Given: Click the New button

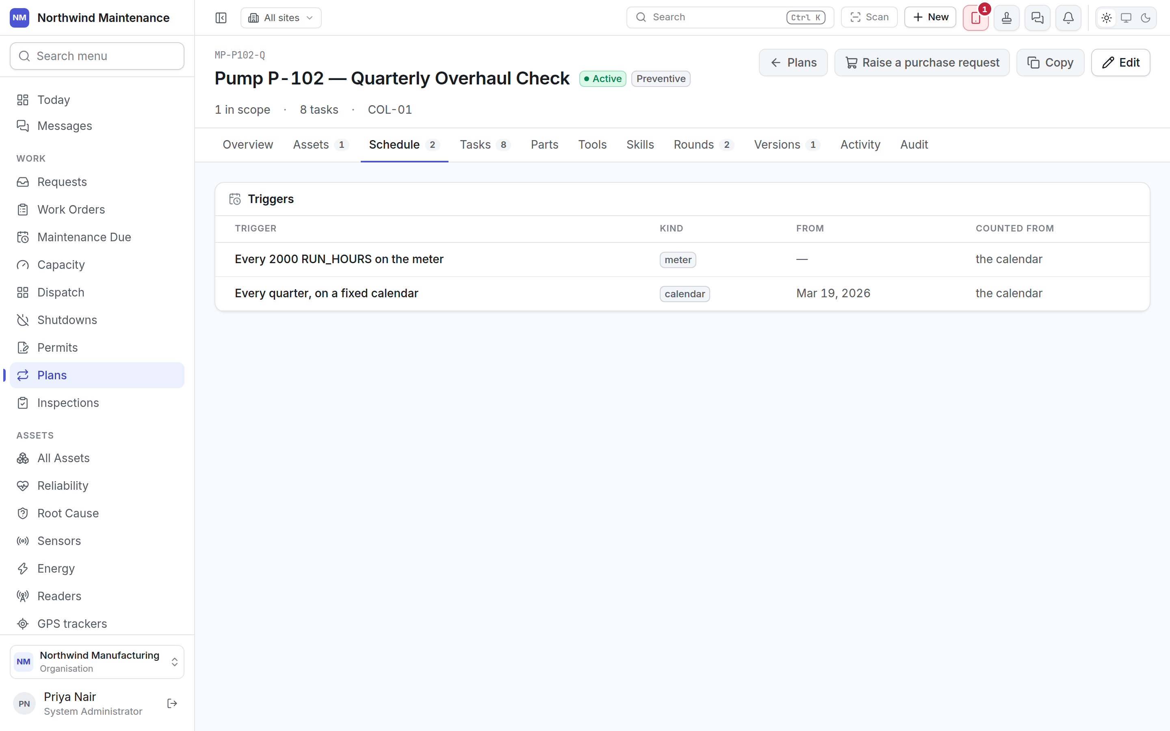Looking at the screenshot, I should tap(930, 17).
